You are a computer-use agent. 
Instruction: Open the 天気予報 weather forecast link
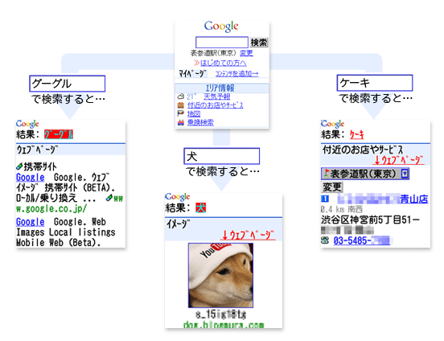pyautogui.click(x=217, y=97)
